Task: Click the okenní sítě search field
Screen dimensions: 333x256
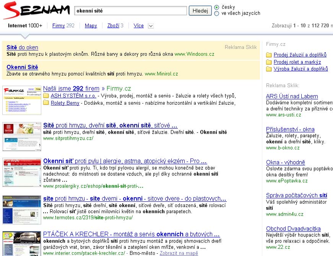Action: pos(130,11)
